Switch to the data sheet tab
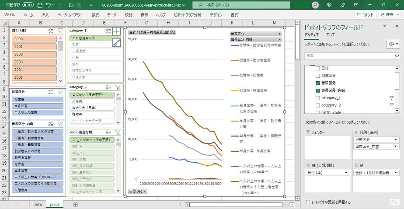Image resolution: width=404 pixels, height=209 pixels. 37,204
